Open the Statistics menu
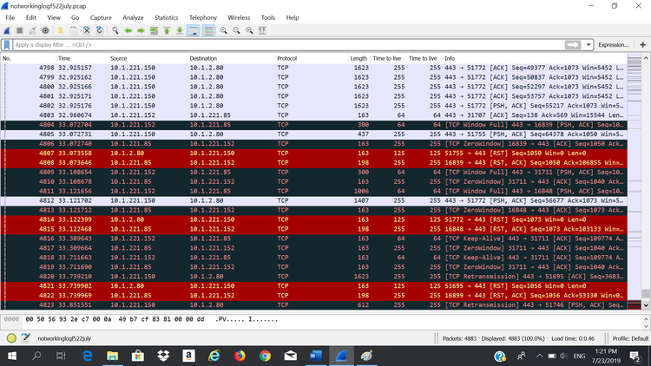This screenshot has width=651, height=366. coord(166,17)
